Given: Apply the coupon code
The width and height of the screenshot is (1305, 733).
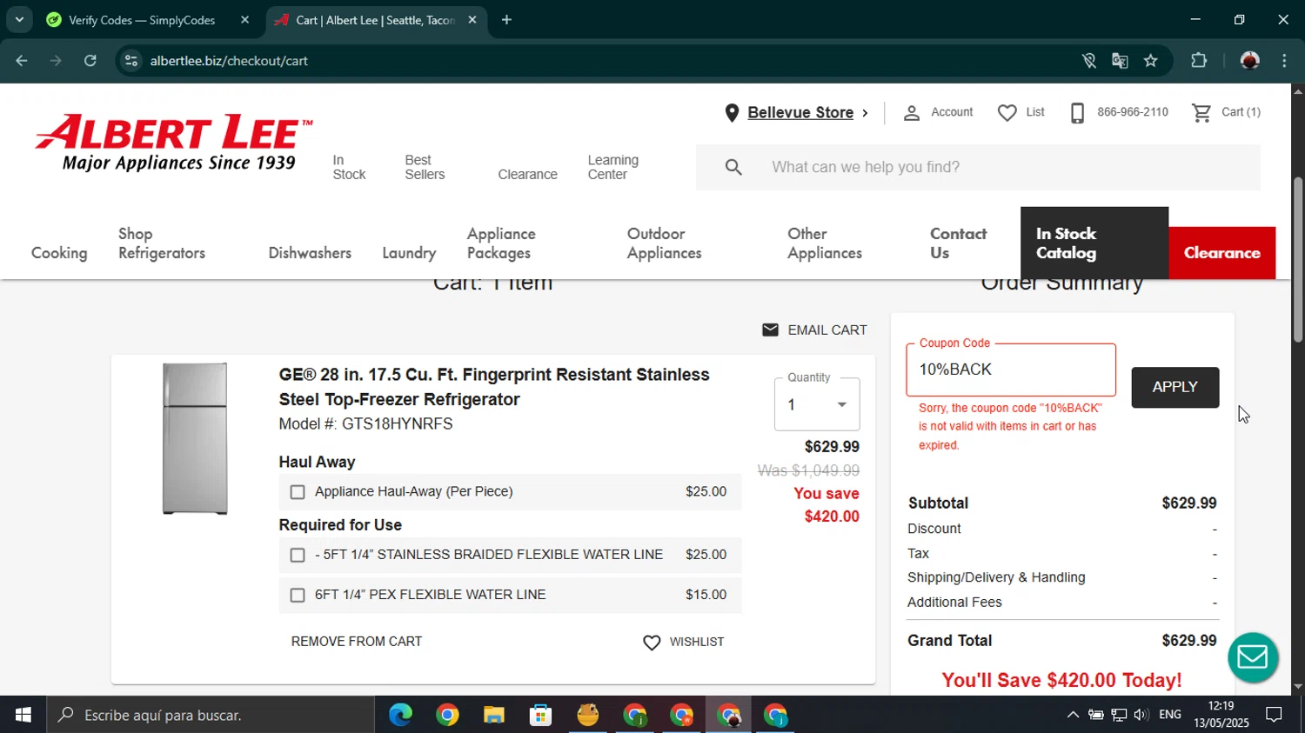Looking at the screenshot, I should click(1174, 387).
